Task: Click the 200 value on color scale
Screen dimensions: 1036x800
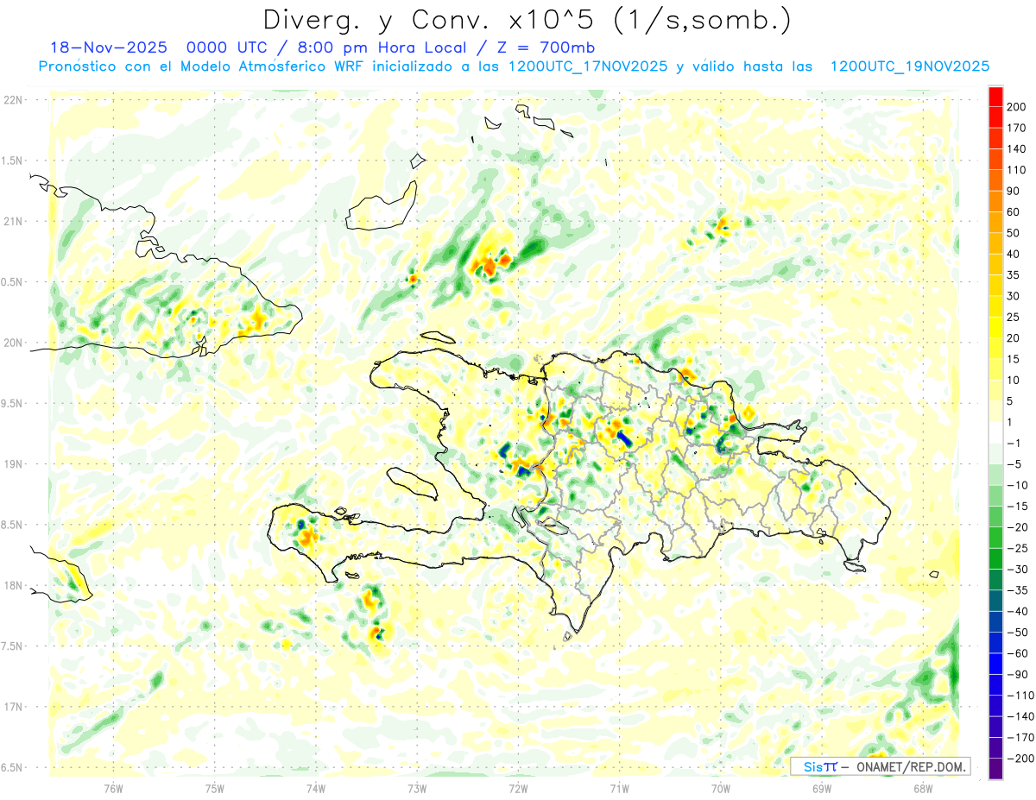Action: pyautogui.click(x=1016, y=107)
